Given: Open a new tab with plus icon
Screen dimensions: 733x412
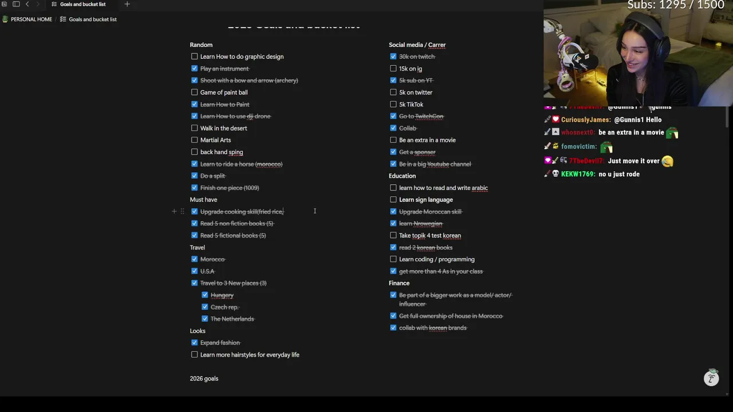Looking at the screenshot, I should (x=127, y=4).
